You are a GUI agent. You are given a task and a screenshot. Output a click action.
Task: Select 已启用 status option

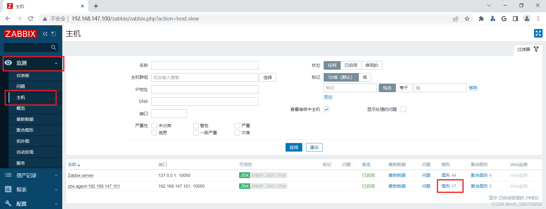(351, 65)
